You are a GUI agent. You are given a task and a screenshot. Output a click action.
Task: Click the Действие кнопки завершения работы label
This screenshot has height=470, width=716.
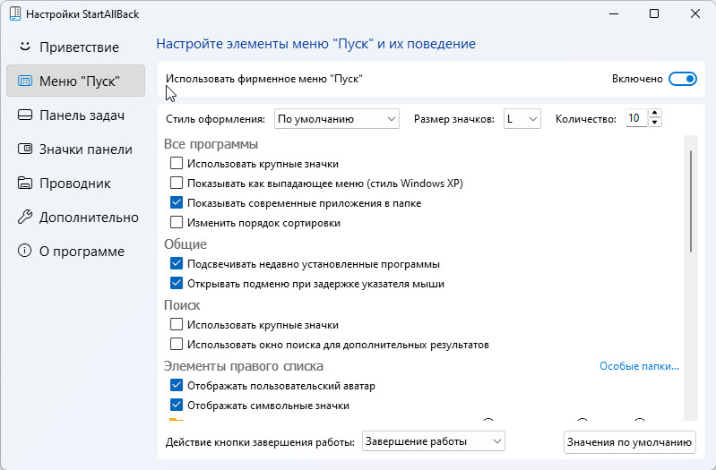point(260,442)
